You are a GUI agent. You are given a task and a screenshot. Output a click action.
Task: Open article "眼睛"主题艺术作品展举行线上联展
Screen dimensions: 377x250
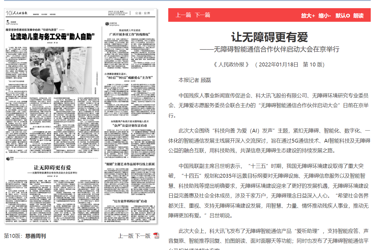tap(129, 164)
